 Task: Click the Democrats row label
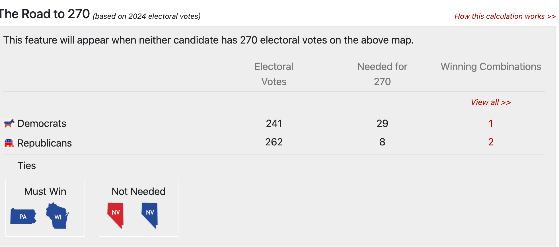pyautogui.click(x=42, y=124)
